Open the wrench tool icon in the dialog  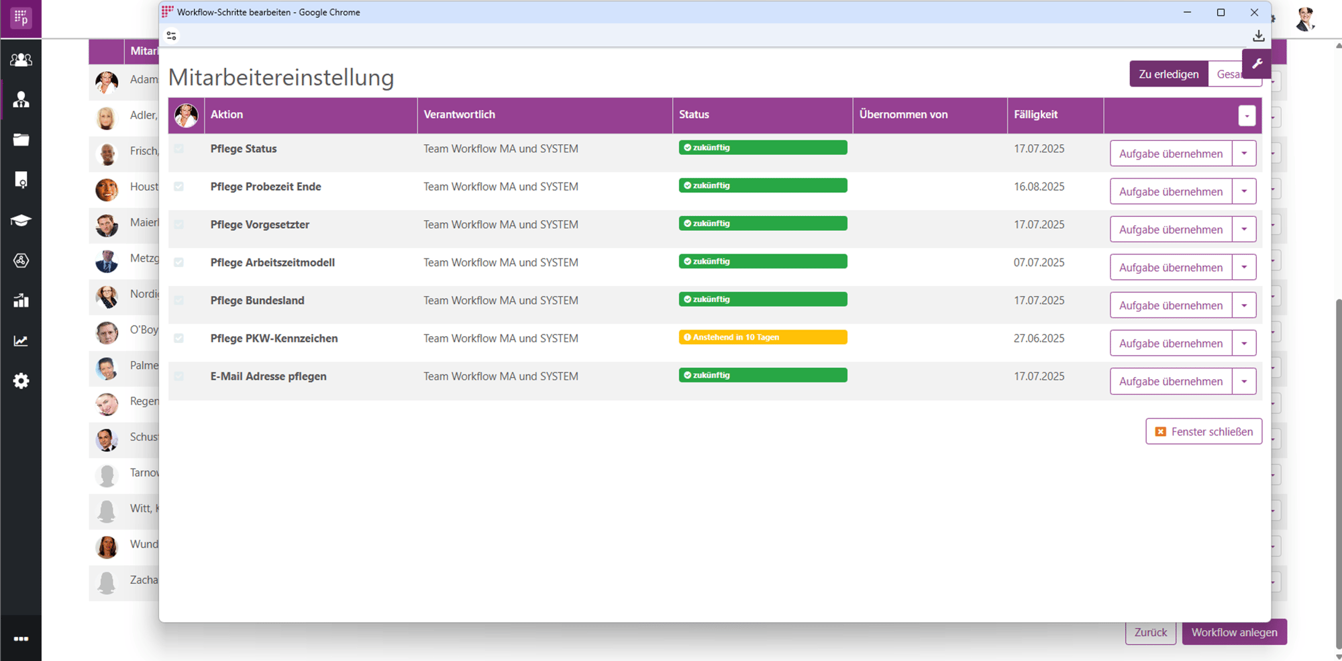[1257, 63]
